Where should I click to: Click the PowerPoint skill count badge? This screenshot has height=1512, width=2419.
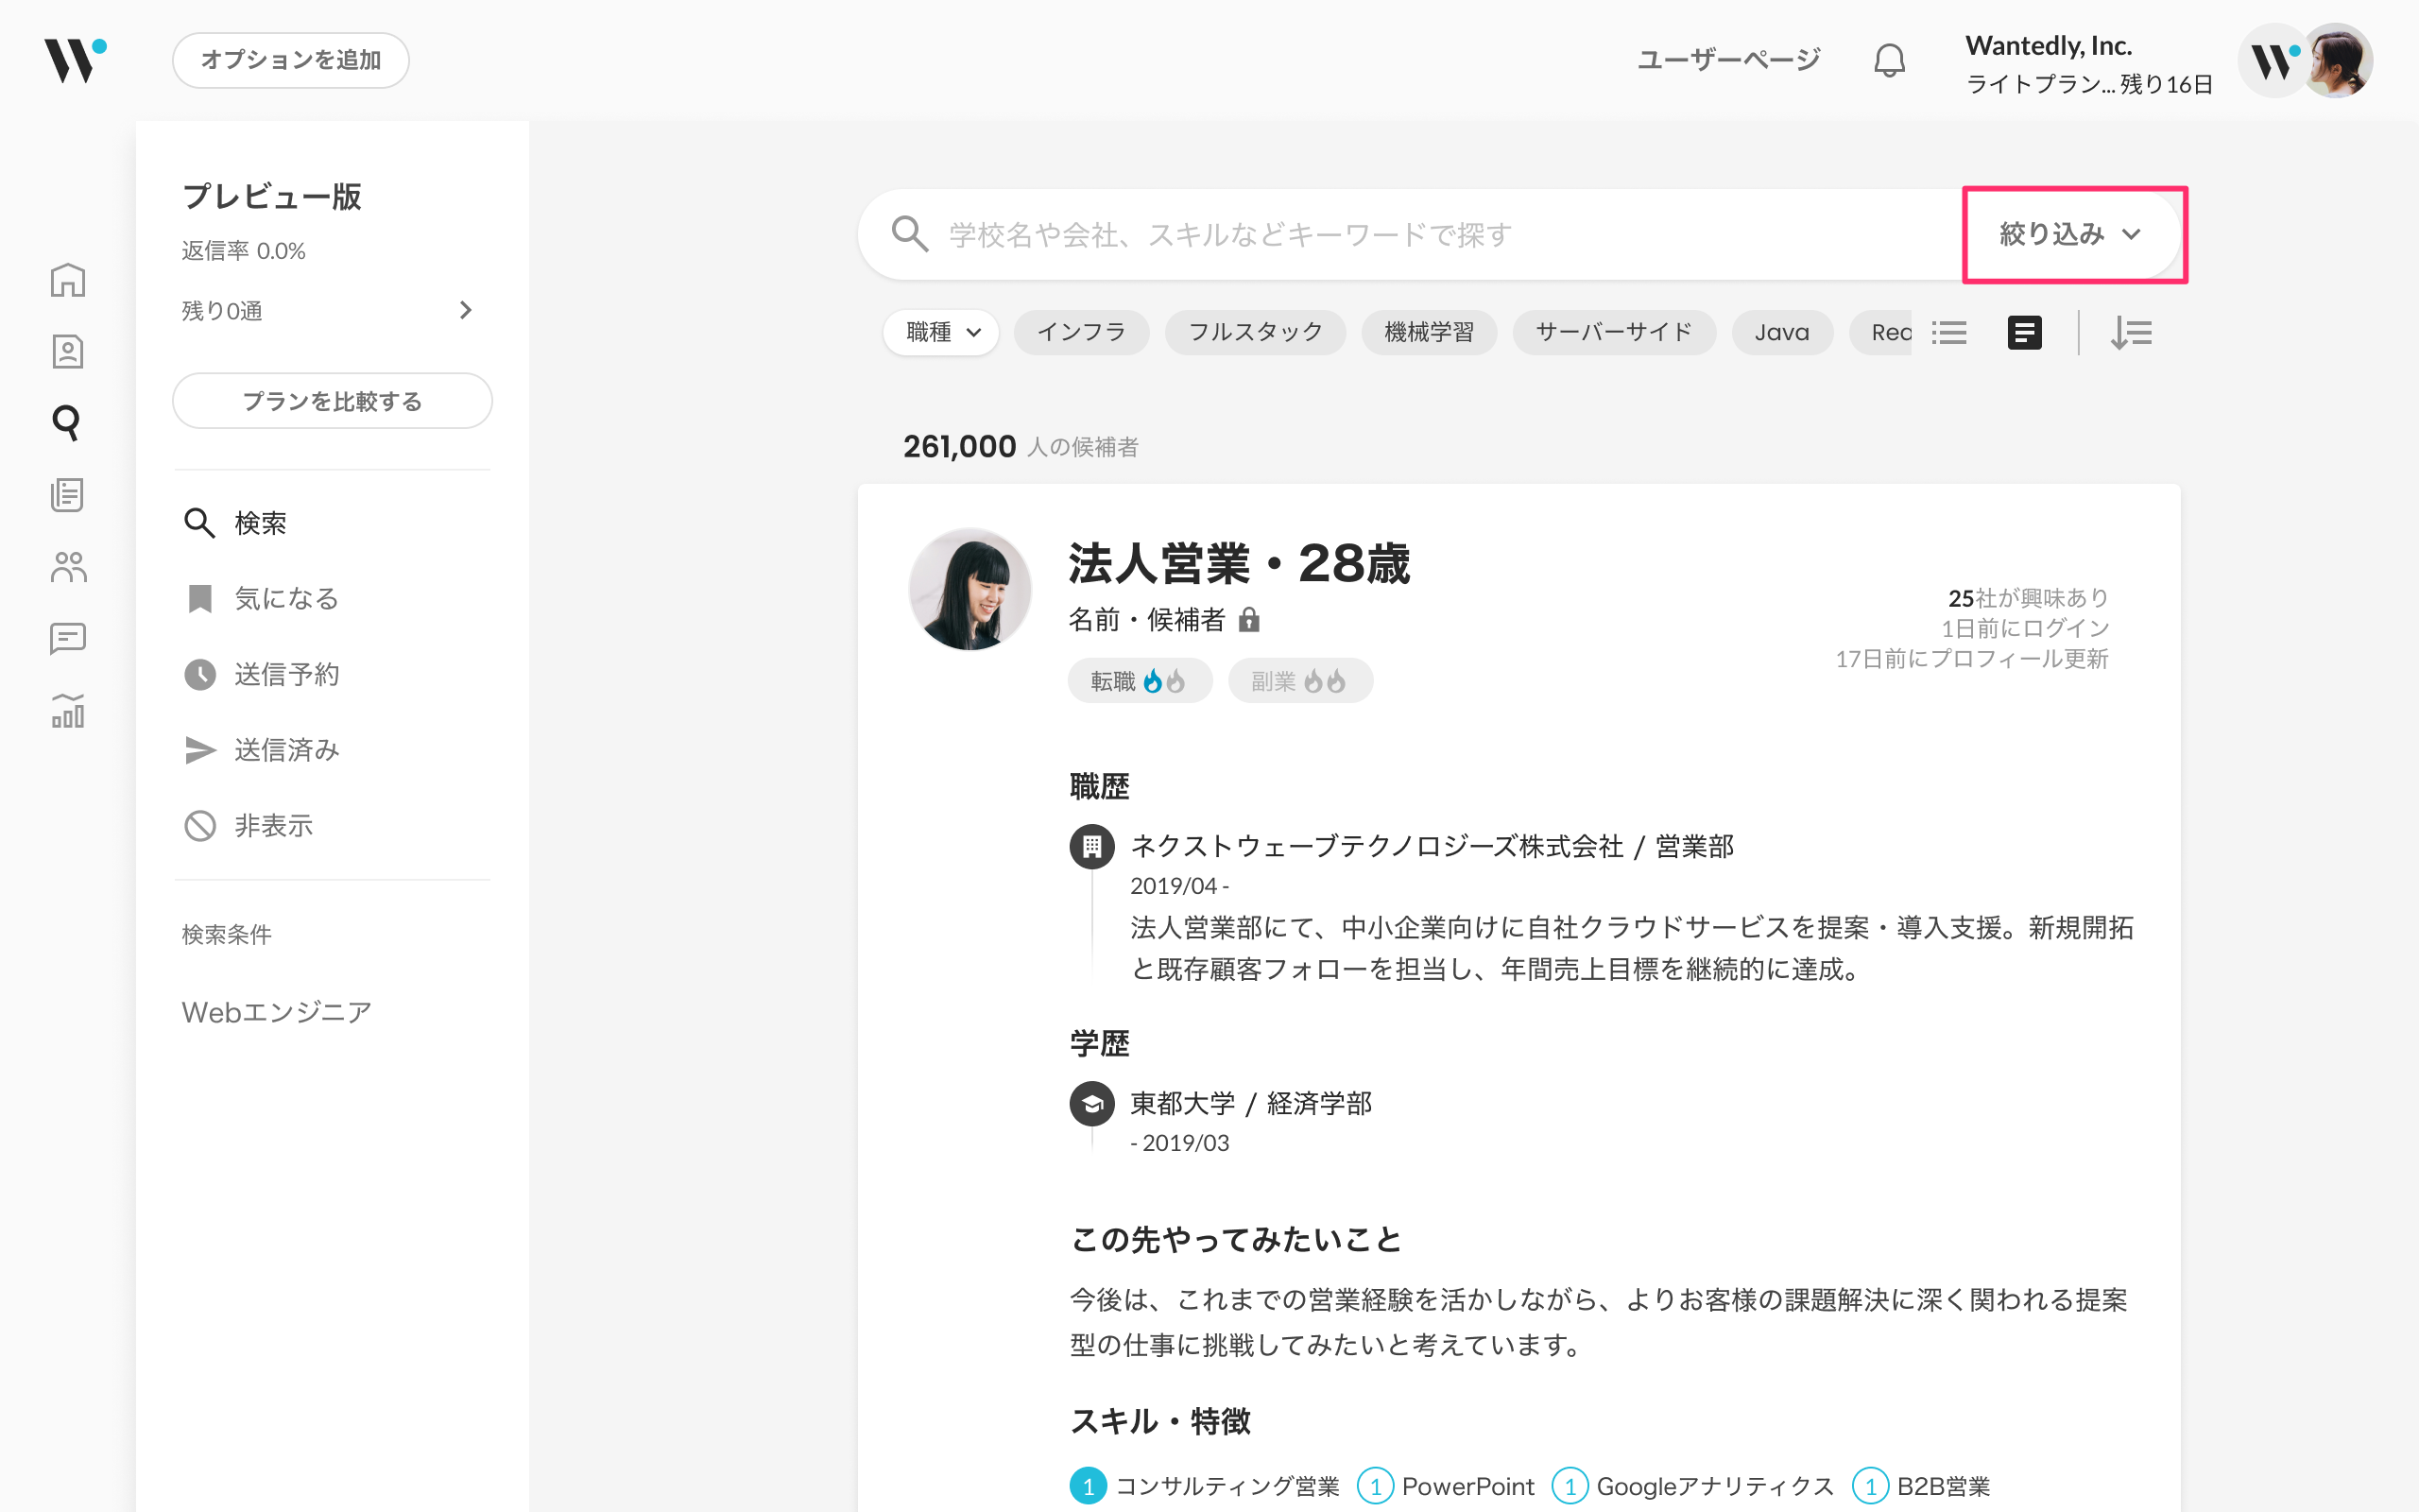pyautogui.click(x=1376, y=1486)
